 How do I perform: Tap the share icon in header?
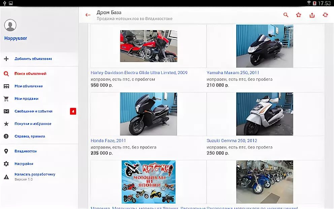312,15
